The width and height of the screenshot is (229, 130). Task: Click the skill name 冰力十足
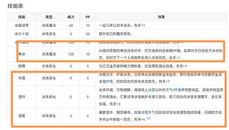(x=22, y=34)
